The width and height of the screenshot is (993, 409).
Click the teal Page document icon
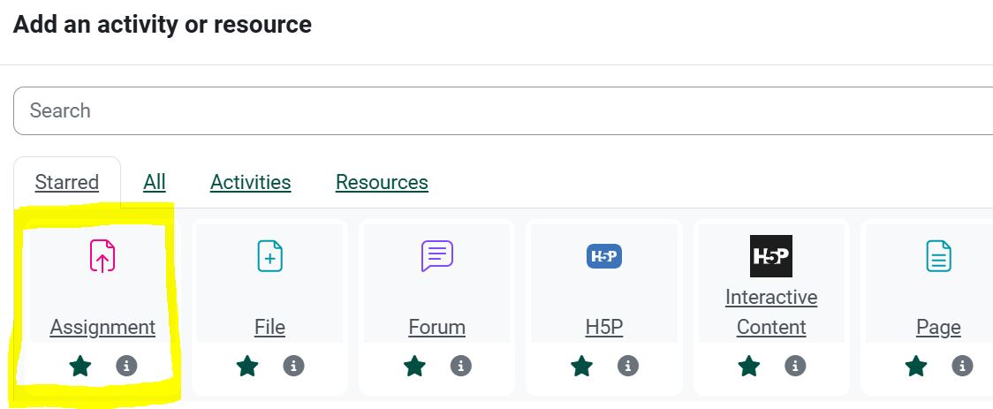[938, 256]
